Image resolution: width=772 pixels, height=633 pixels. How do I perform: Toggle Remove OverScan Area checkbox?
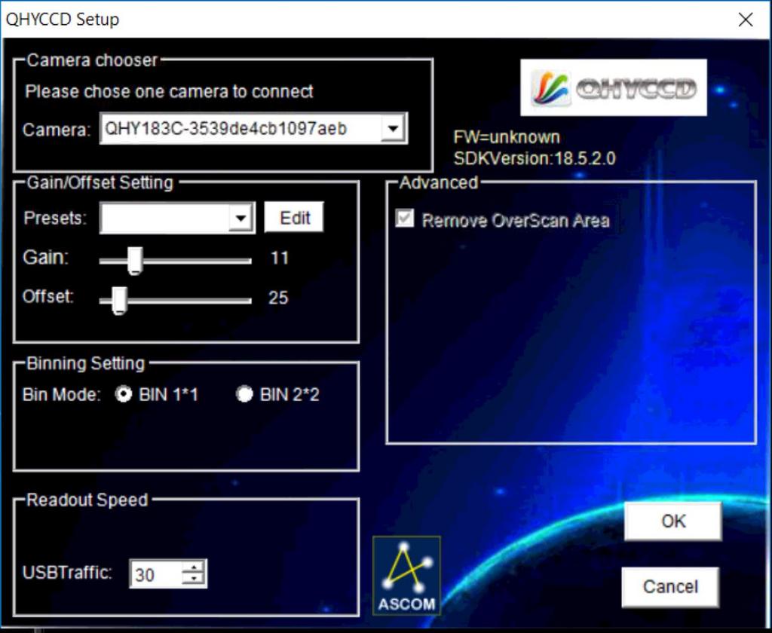pos(405,219)
